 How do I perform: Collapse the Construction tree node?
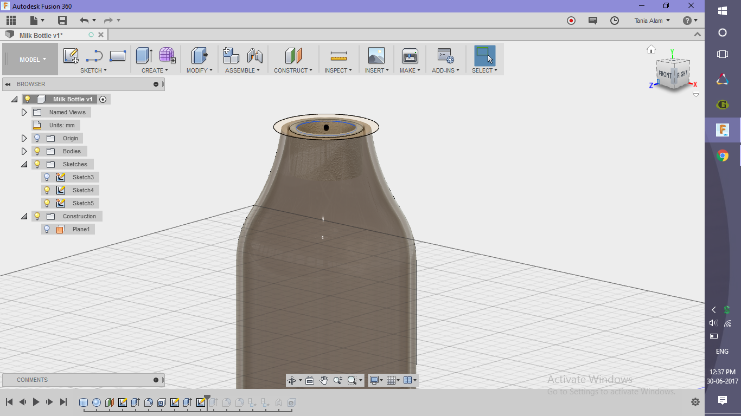[24, 216]
